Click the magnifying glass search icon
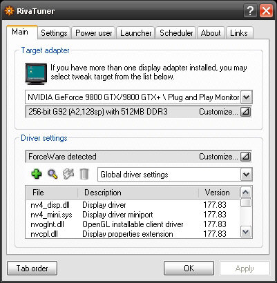This screenshot has height=283, width=277. 52,174
